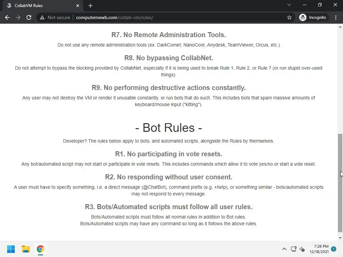Select the CollabVM Rules tab
Image resolution: width=343 pixels, height=257 pixels.
43,6
